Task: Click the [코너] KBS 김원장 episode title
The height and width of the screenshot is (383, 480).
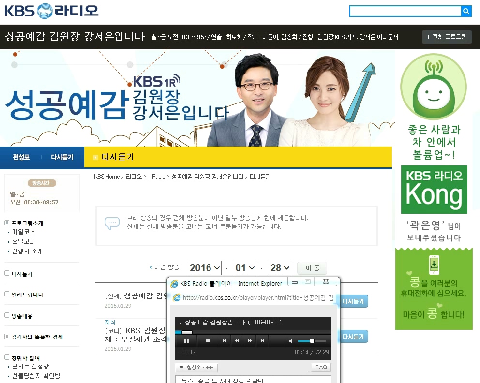Action: pos(136,335)
